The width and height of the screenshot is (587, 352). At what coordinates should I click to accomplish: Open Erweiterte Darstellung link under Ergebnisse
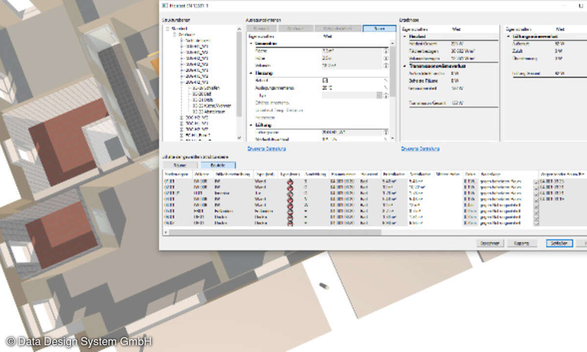click(x=420, y=148)
